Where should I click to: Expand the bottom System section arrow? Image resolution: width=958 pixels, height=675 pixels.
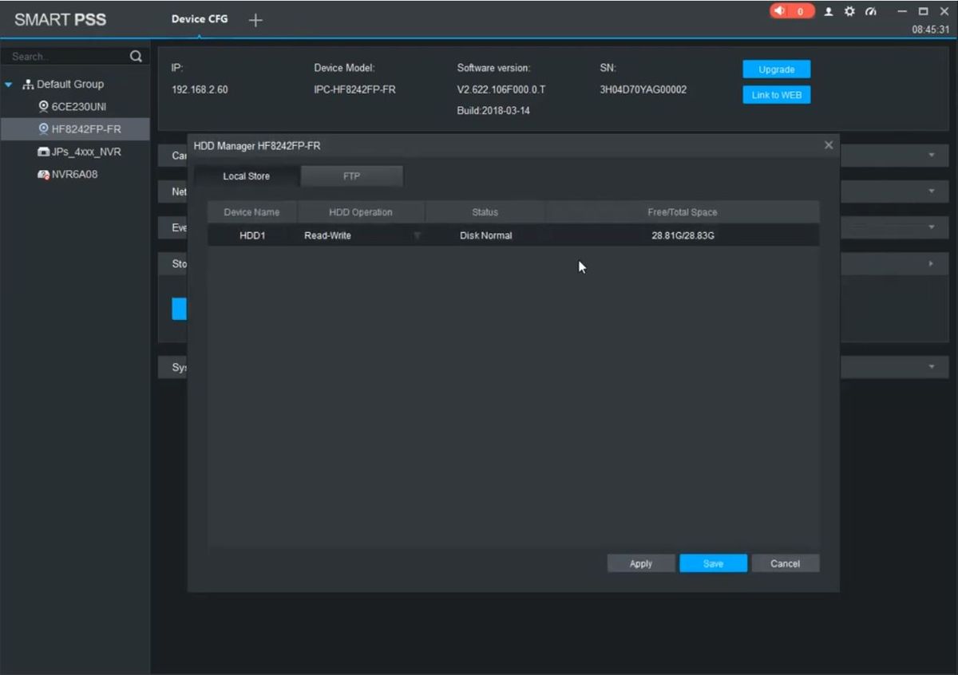tap(931, 367)
